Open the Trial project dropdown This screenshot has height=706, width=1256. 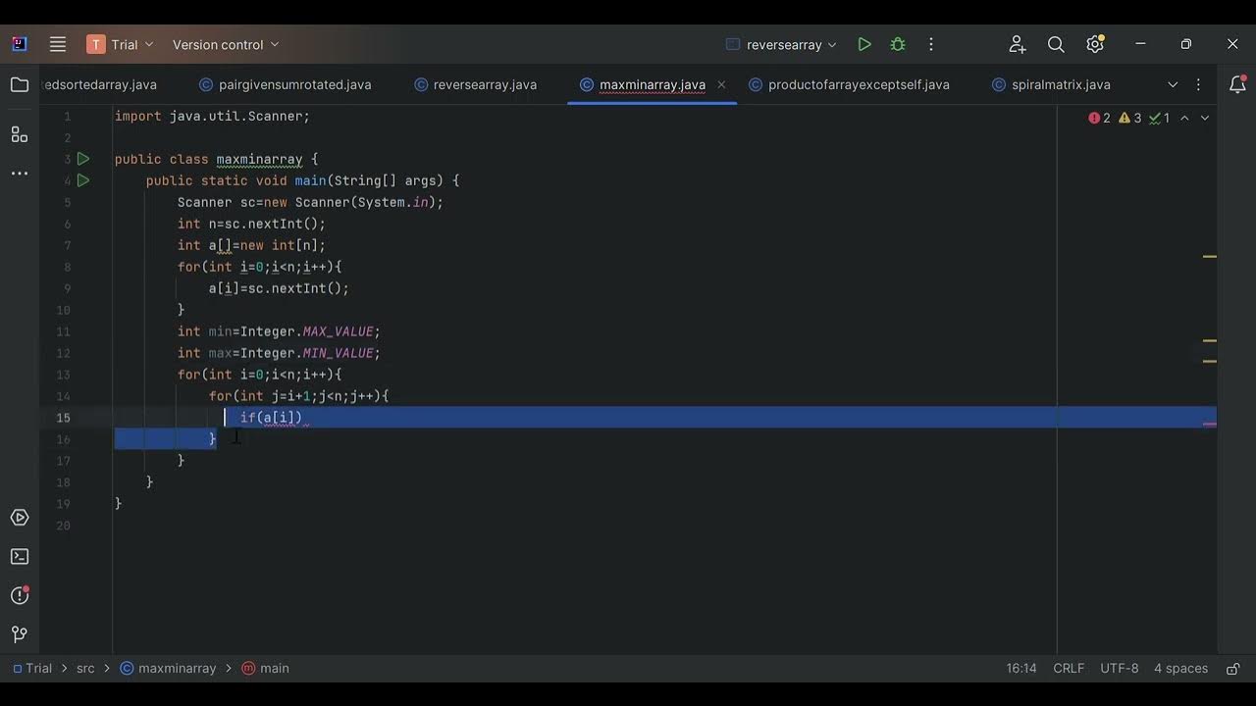click(122, 44)
